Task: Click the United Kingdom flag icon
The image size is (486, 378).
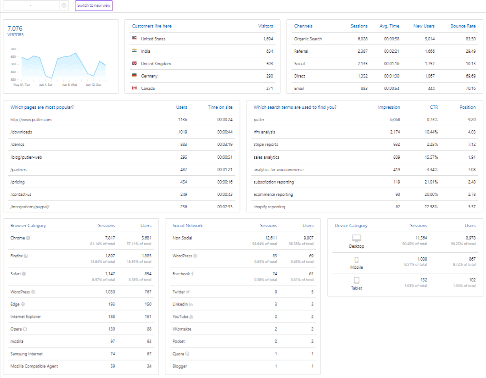Action: click(x=134, y=63)
